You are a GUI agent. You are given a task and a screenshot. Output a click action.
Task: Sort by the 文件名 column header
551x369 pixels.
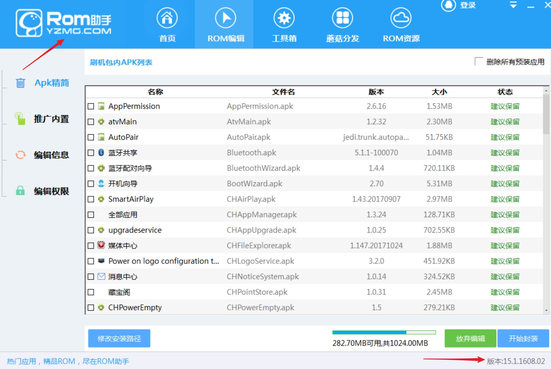(x=283, y=92)
